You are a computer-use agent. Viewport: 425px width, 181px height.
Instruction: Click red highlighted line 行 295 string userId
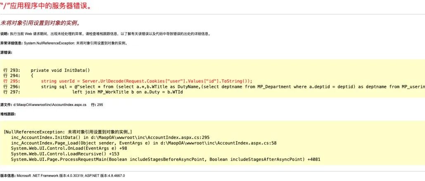coord(128,81)
